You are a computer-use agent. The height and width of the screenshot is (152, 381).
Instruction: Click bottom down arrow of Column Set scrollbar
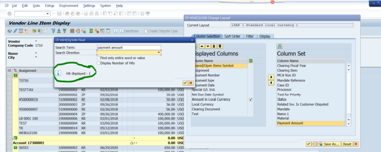tap(349, 124)
